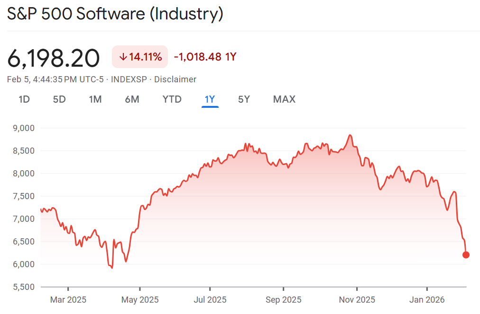The width and height of the screenshot is (480, 314).
Task: View the MAX time range
Action: click(x=284, y=99)
